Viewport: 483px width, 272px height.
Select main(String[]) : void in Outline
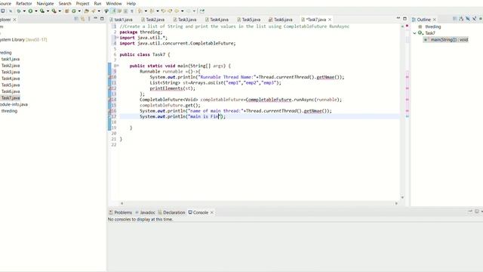pos(446,39)
